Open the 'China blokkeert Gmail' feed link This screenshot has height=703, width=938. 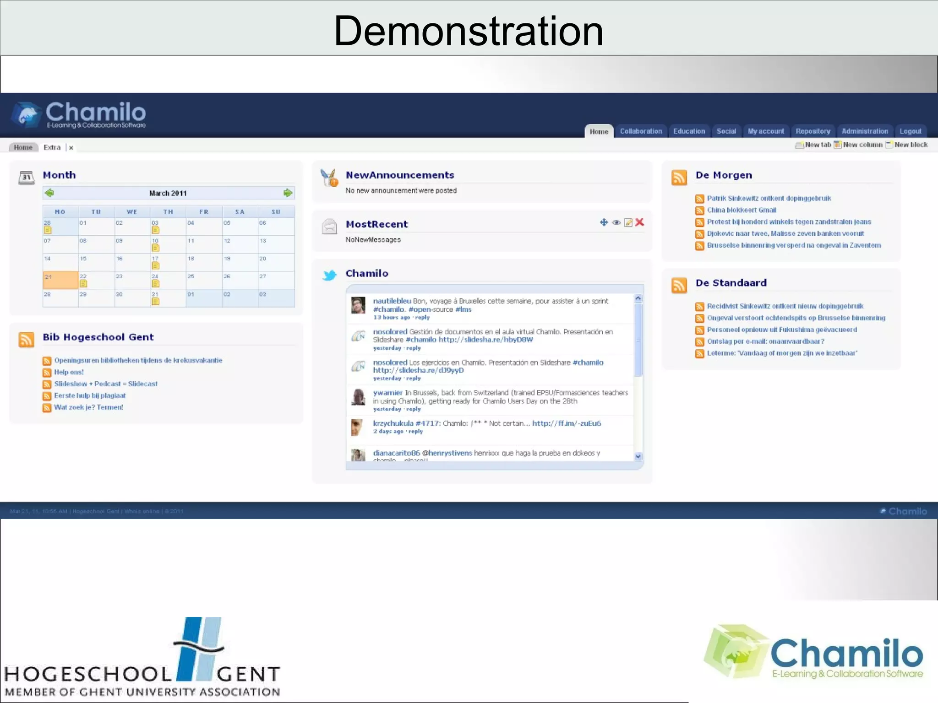coord(741,210)
